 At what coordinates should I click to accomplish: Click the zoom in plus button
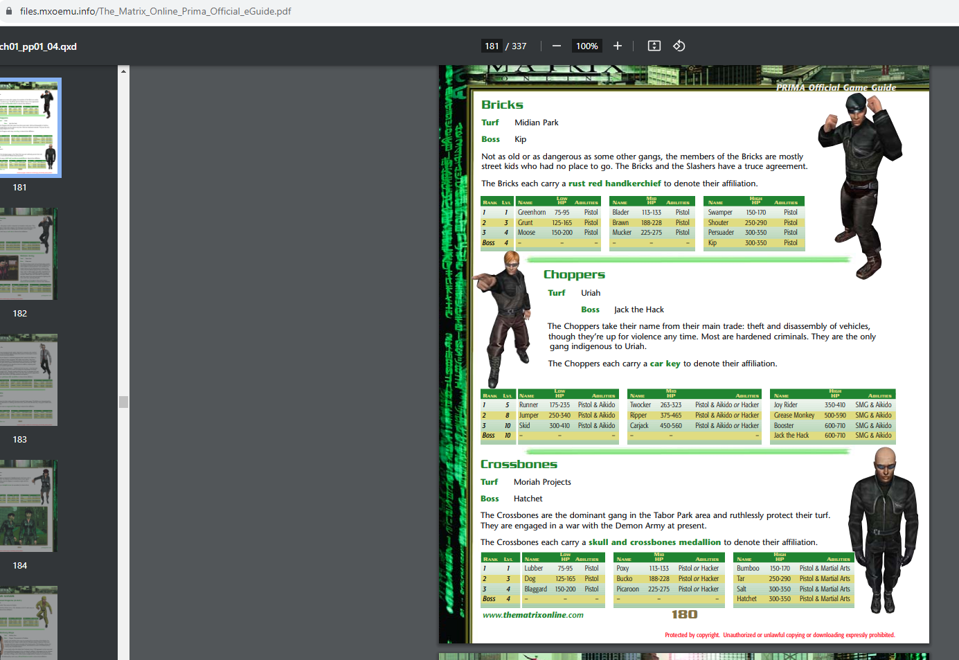pyautogui.click(x=618, y=46)
